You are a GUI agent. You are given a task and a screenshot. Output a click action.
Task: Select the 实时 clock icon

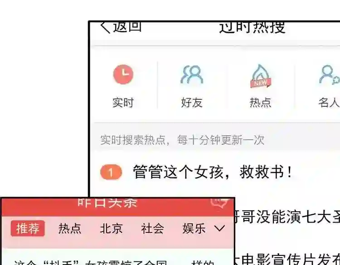(x=123, y=74)
